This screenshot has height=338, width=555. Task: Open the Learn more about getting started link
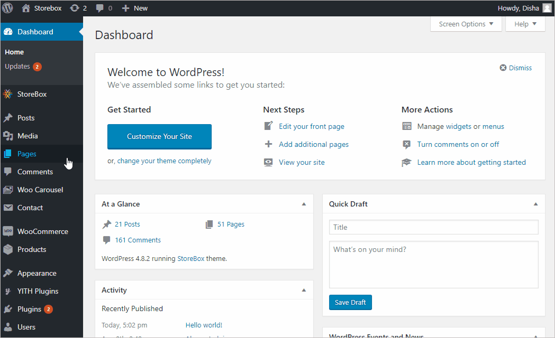(x=471, y=163)
